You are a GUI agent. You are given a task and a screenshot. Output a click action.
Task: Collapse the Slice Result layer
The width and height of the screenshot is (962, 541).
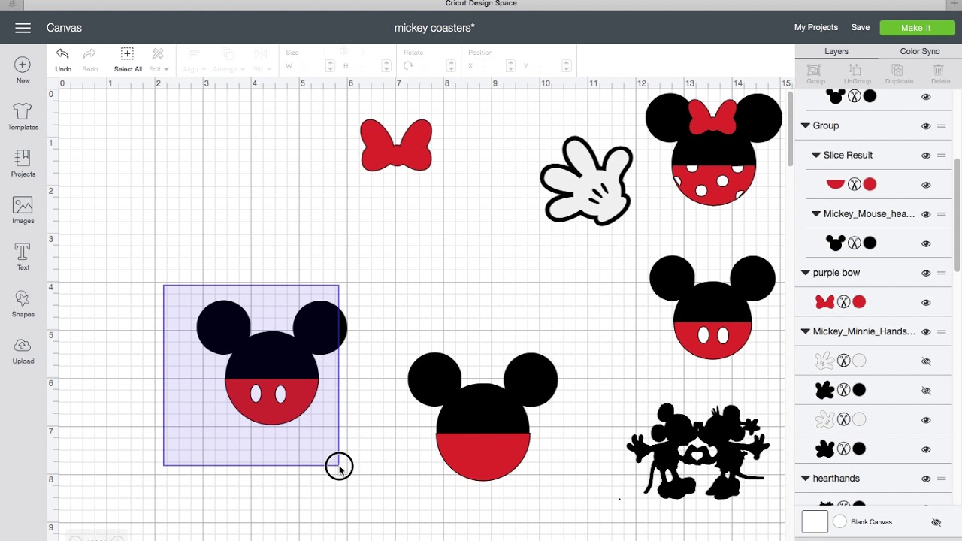pos(815,156)
